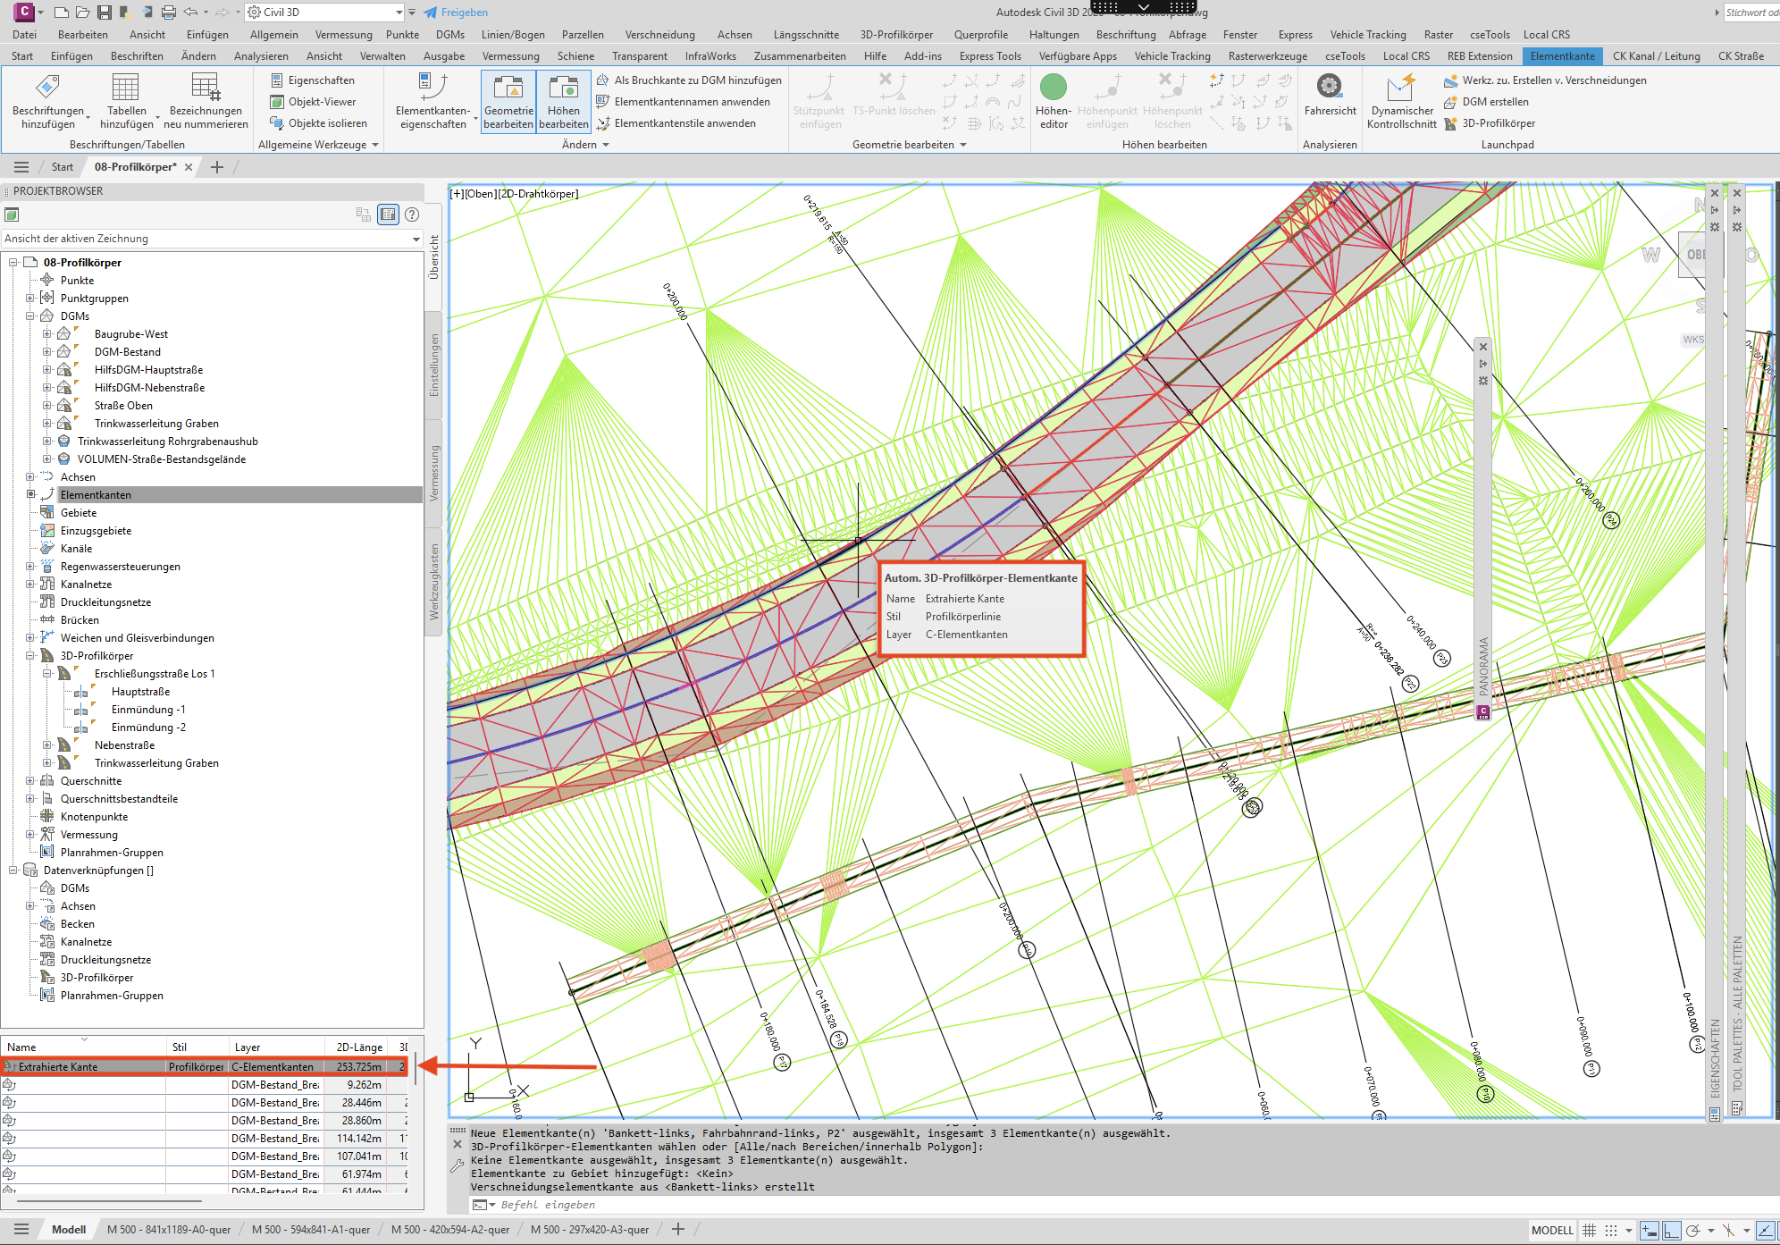Save the drawing with the diskette icon
The width and height of the screenshot is (1780, 1245).
click(104, 13)
